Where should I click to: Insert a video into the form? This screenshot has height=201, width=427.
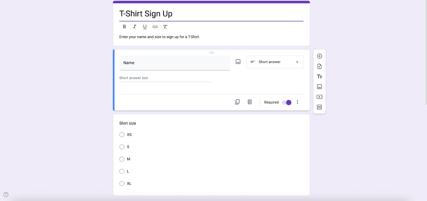[319, 97]
